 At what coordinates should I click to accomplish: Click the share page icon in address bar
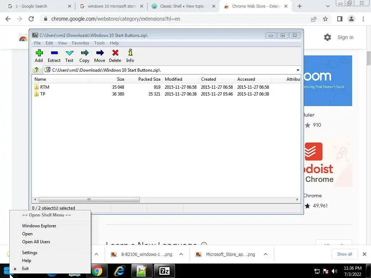click(314, 19)
